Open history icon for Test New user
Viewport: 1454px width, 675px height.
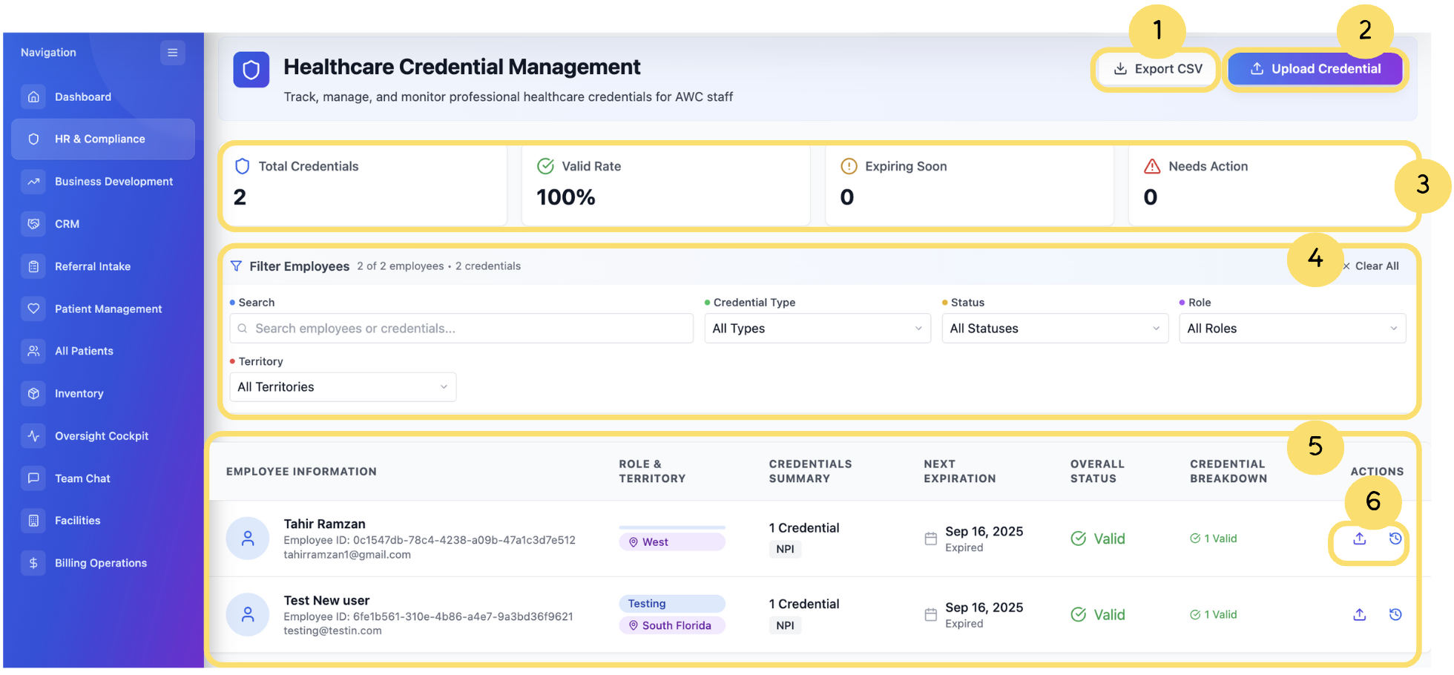coord(1395,615)
